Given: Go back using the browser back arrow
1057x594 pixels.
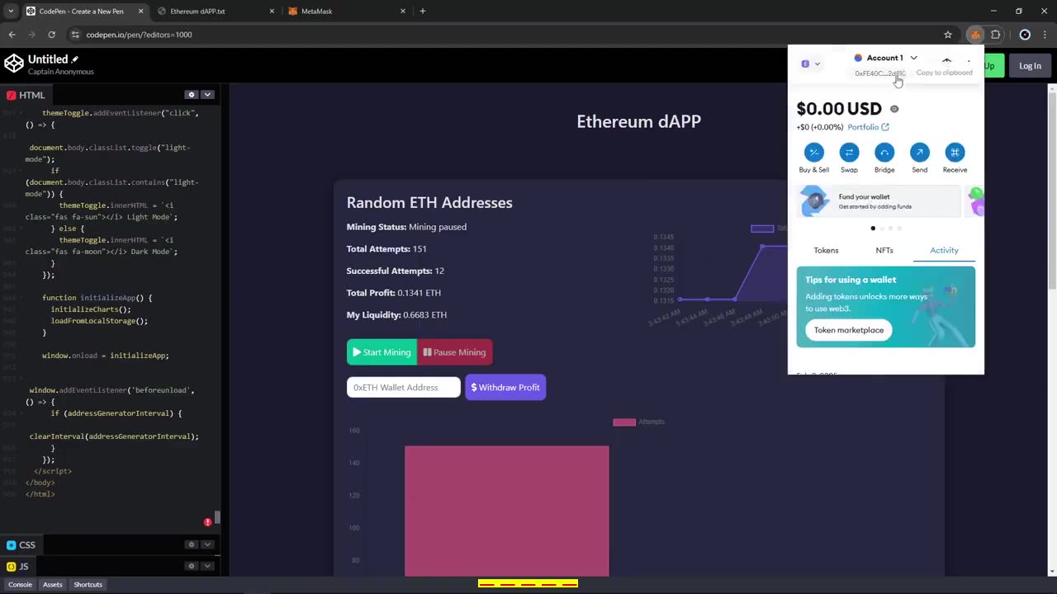Looking at the screenshot, I should [x=12, y=35].
